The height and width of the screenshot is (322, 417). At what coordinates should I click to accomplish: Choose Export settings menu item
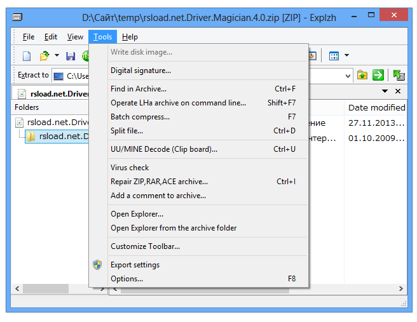207,265
